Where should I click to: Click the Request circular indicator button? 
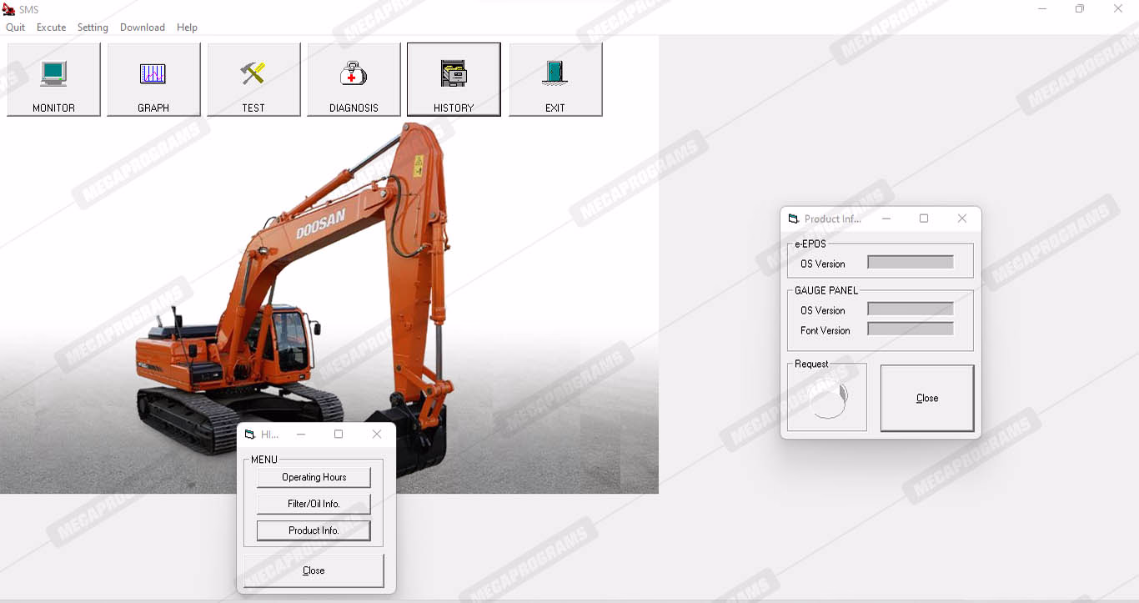point(827,398)
